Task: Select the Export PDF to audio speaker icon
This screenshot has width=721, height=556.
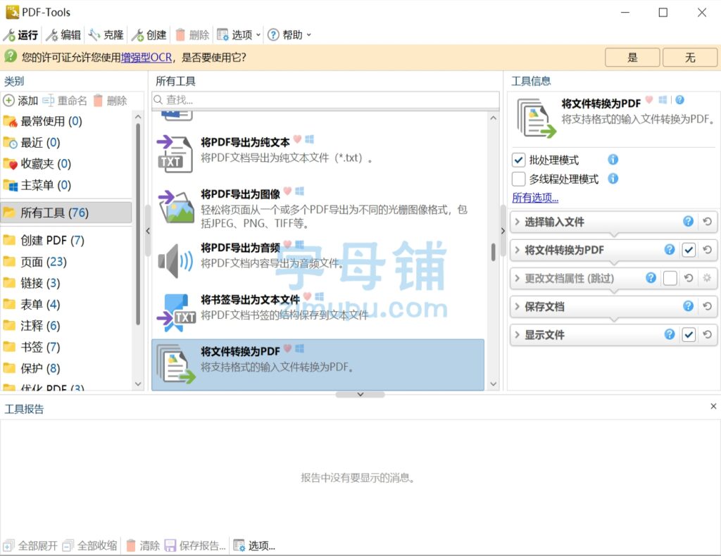Action: coord(175,261)
